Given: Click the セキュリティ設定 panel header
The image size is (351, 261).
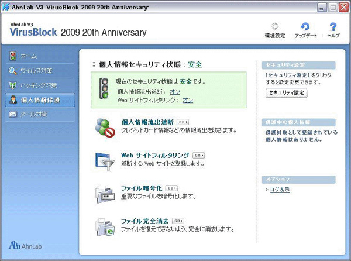Looking at the screenshot, I should pos(298,65).
